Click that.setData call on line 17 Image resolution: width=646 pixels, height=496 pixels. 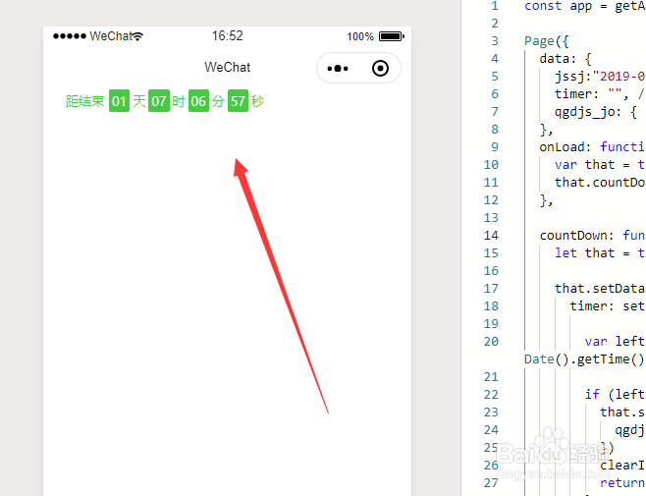600,289
